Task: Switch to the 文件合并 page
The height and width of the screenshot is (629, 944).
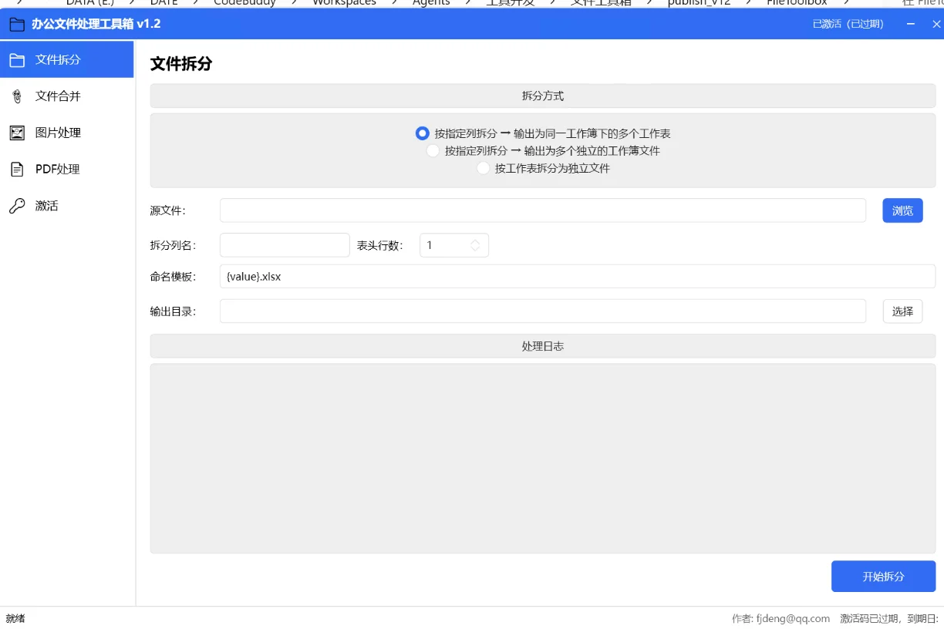Action: [67, 96]
